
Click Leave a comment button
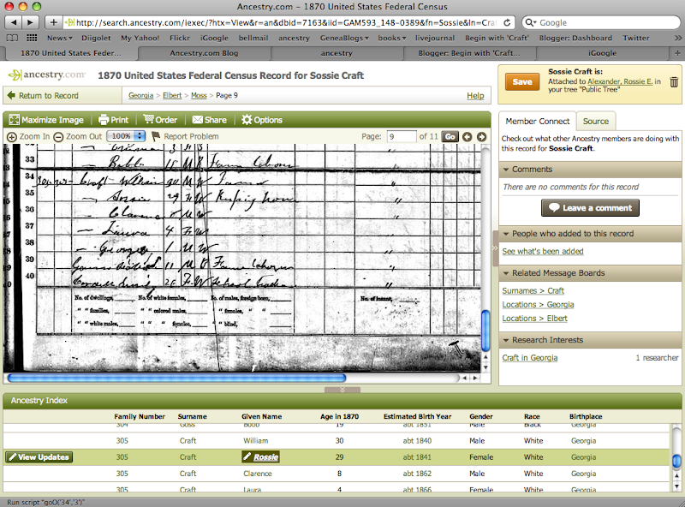tap(590, 207)
